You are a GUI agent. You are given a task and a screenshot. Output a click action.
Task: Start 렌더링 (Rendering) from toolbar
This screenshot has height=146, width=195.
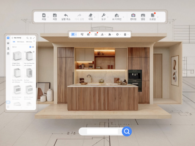[133, 16]
